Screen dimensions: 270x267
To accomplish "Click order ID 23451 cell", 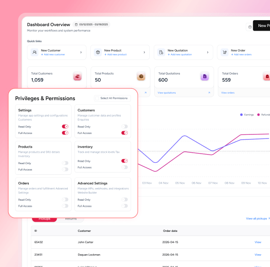I will pos(38,255).
